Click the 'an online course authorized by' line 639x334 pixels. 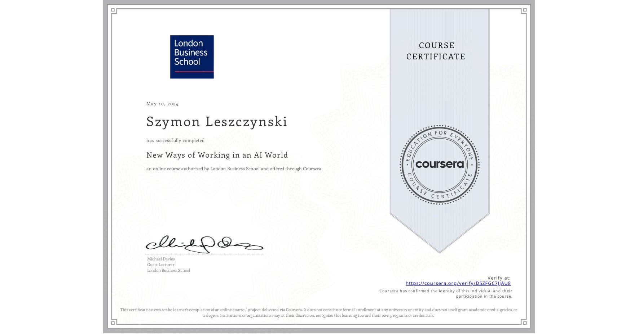(x=234, y=168)
